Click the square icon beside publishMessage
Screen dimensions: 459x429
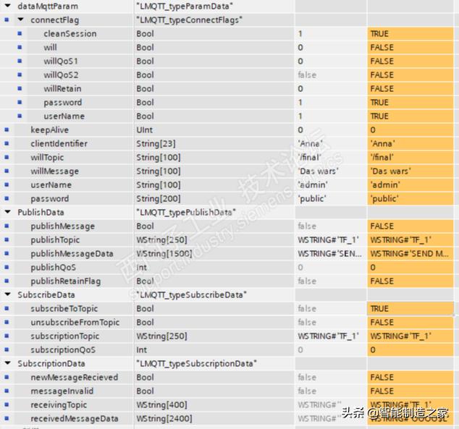pos(7,226)
